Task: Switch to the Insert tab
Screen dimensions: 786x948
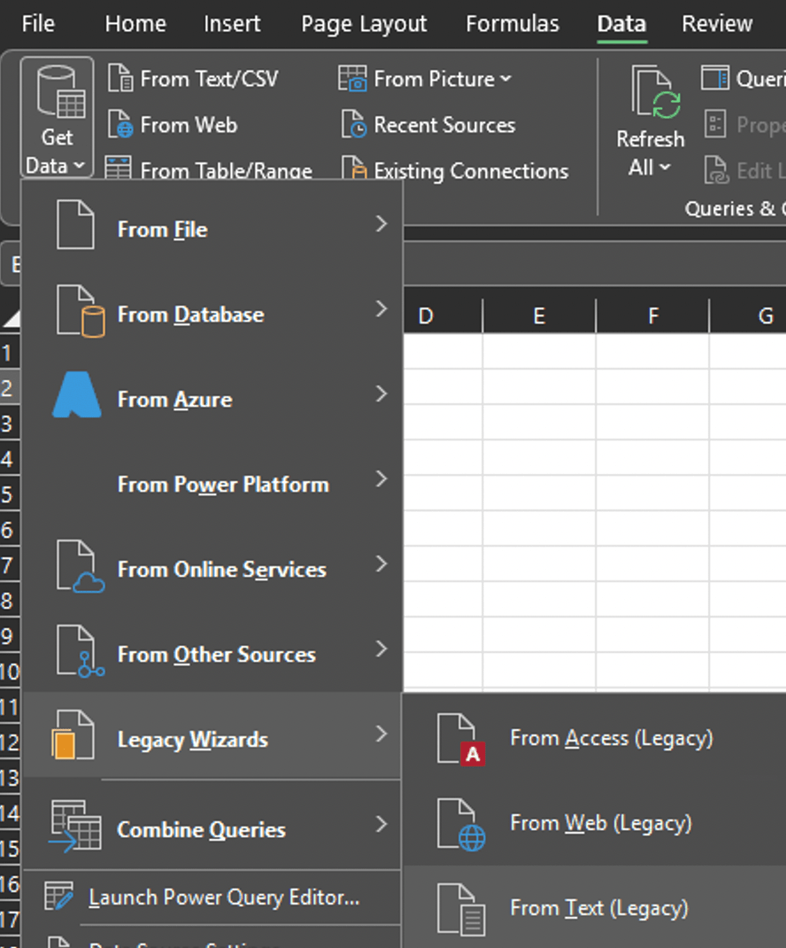Action: tap(232, 24)
